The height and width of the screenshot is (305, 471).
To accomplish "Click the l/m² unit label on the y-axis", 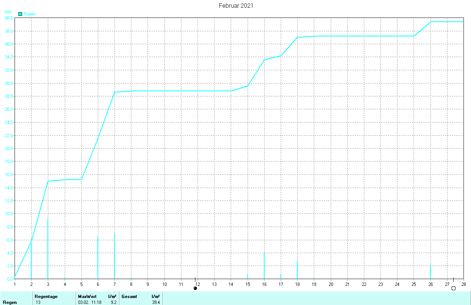I will tap(8, 12).
